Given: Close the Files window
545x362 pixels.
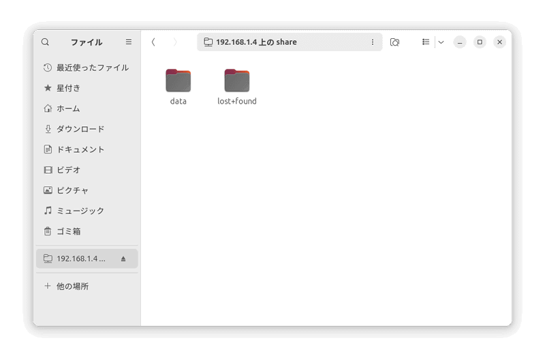Looking at the screenshot, I should [x=499, y=42].
